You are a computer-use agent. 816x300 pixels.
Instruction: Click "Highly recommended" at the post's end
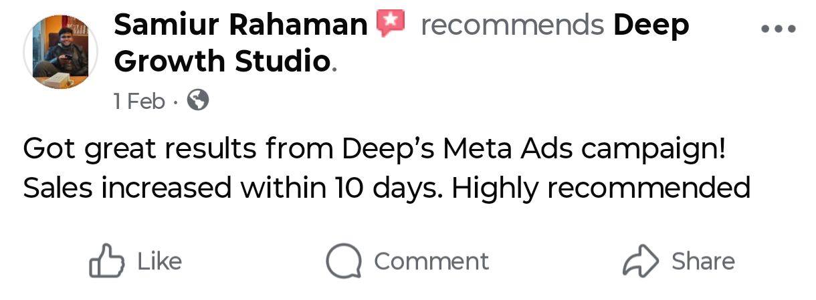point(601,188)
